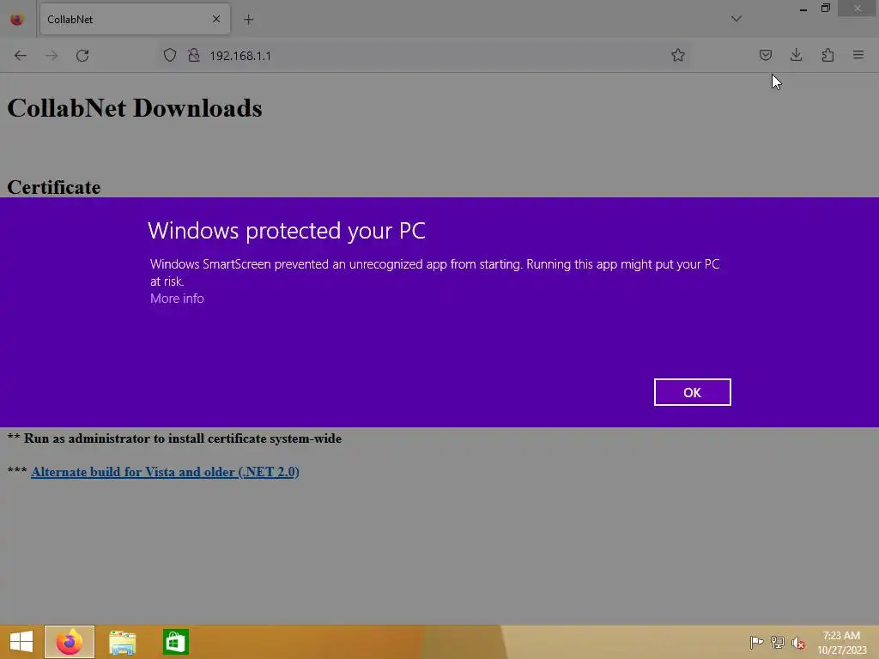Open a new tab
879x659 pixels.
(248, 20)
